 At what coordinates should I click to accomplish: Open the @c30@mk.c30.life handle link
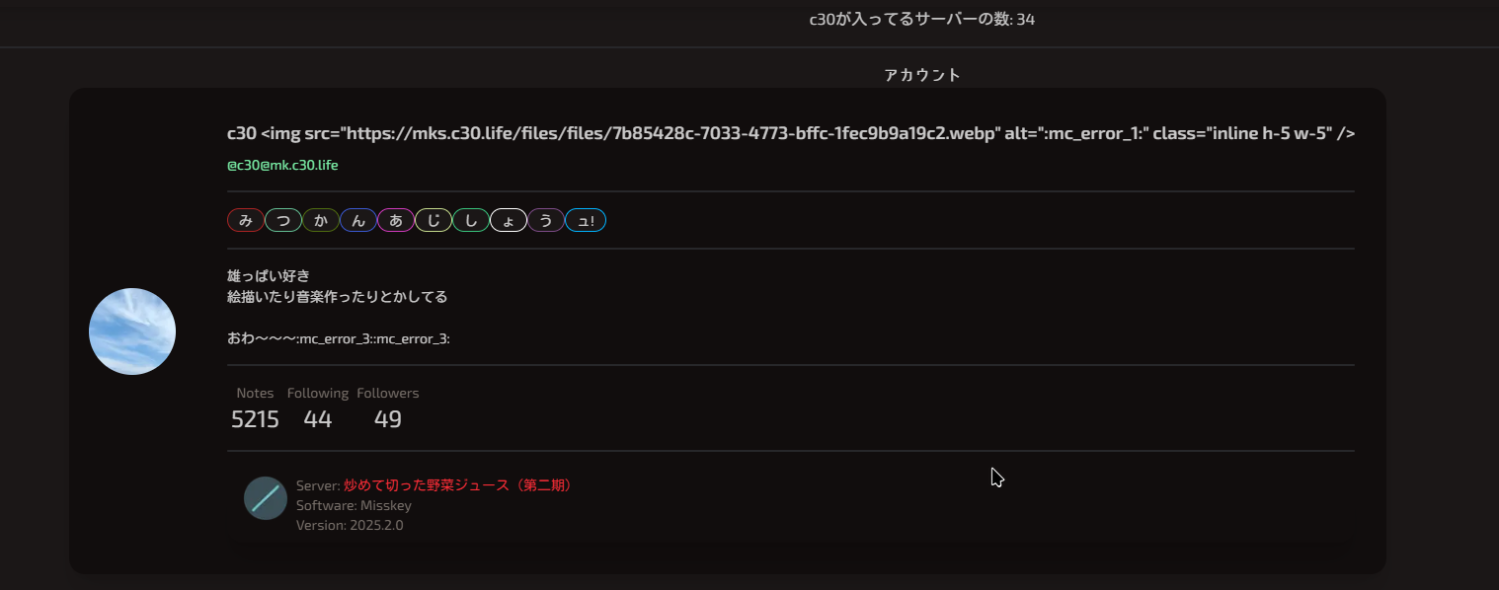point(282,165)
